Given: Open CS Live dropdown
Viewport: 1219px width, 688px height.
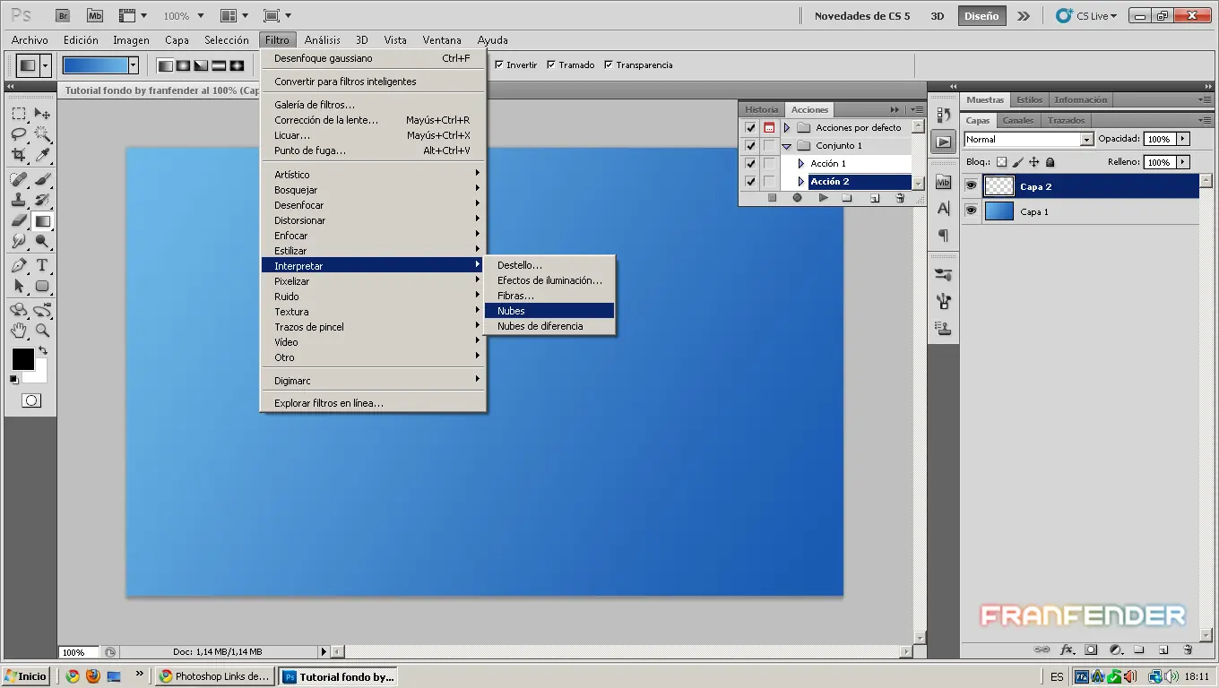Looking at the screenshot, I should (x=1086, y=15).
